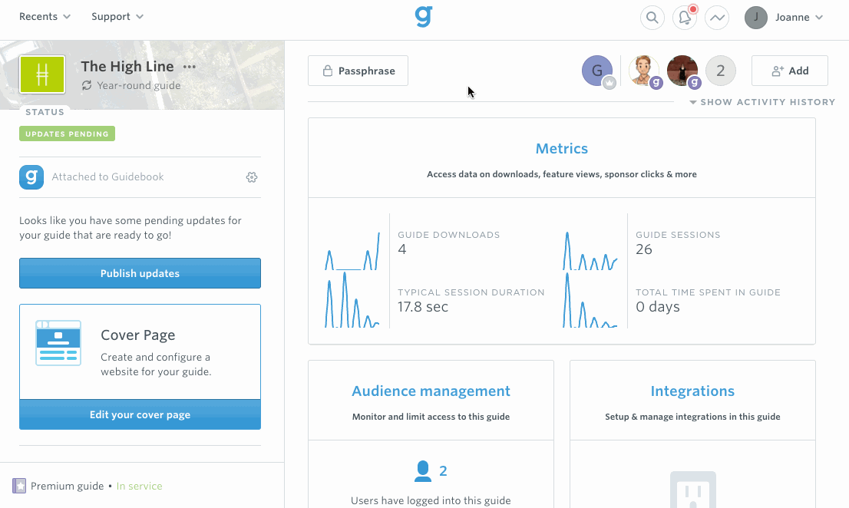Click the 17.8 sec session duration value
The height and width of the screenshot is (508, 849).
pos(423,307)
